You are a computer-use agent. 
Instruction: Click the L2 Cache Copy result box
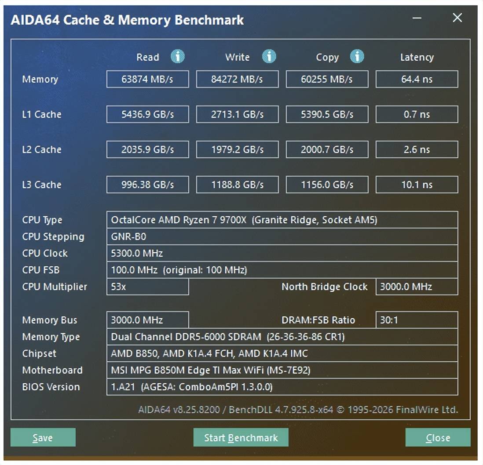327,149
